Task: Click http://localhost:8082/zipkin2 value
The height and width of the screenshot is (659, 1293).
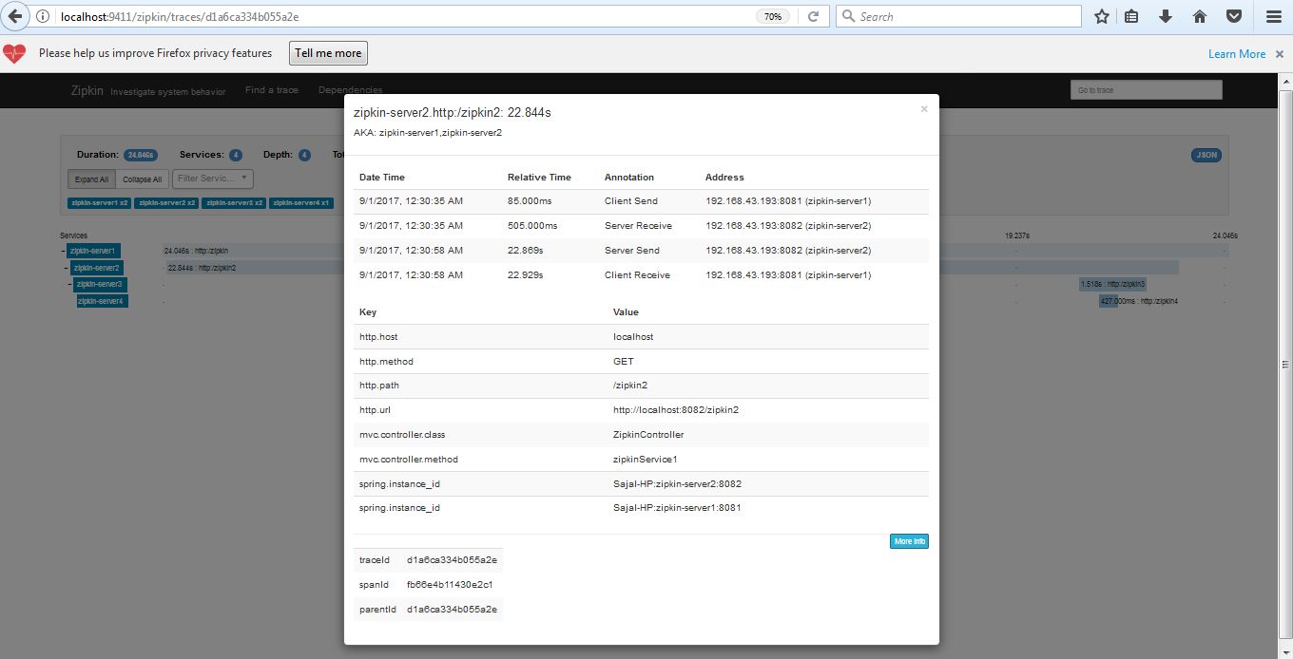Action: (x=676, y=410)
